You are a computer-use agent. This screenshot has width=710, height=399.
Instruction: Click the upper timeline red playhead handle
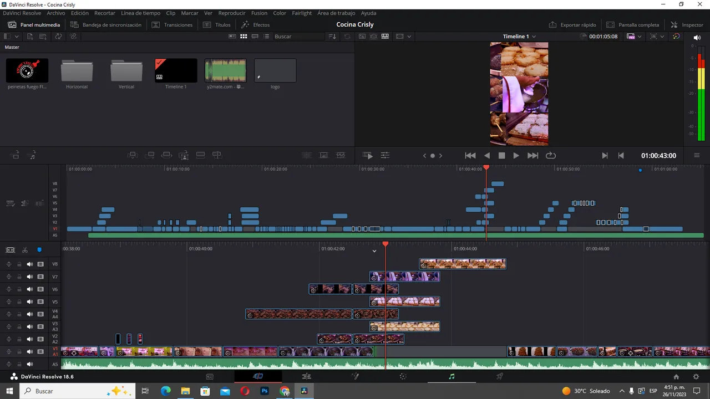(x=486, y=167)
